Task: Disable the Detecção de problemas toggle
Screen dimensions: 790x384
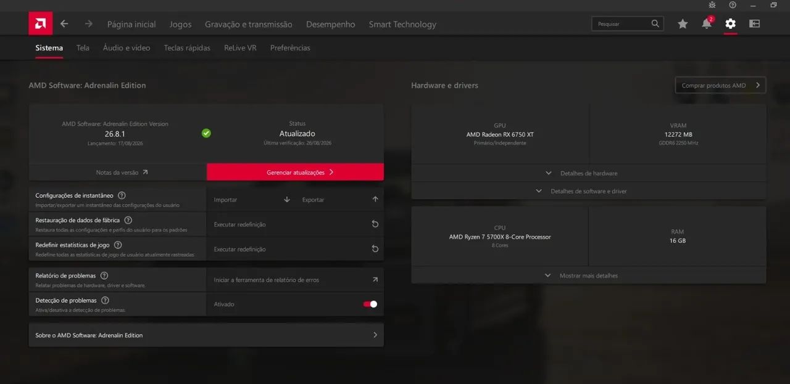Action: tap(370, 304)
